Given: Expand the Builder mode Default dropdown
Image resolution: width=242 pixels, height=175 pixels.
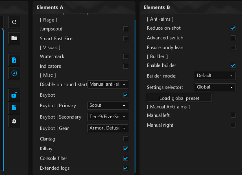Looking at the screenshot, I should click(x=215, y=76).
